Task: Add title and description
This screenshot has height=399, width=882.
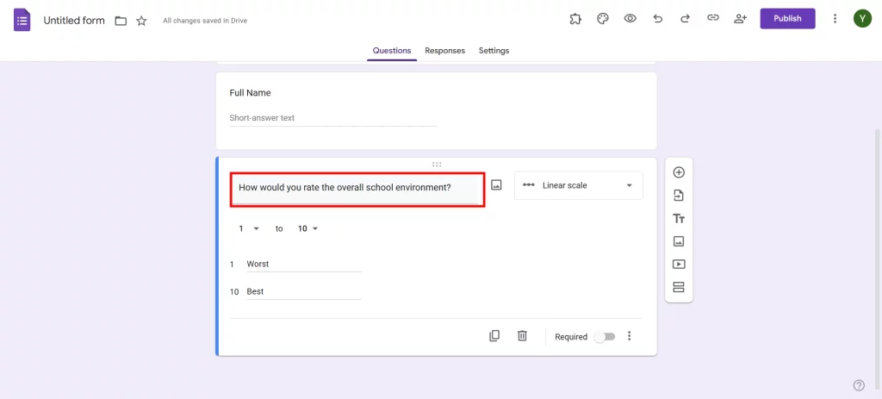Action: [679, 218]
